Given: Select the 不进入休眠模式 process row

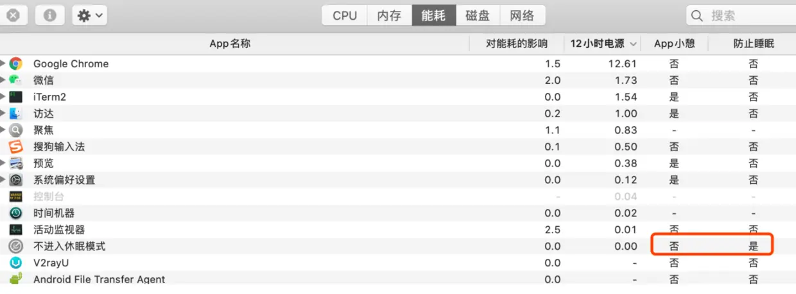Looking at the screenshot, I should tap(398, 246).
